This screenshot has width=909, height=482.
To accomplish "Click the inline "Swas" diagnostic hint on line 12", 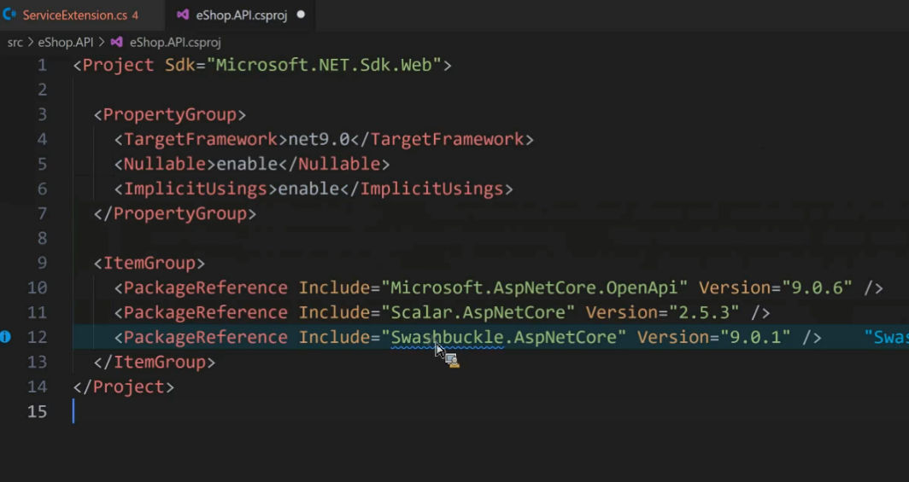I will point(887,337).
